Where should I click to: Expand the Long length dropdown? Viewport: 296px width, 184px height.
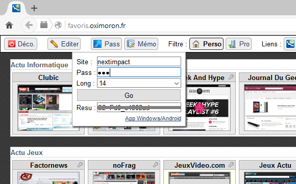pos(139,83)
